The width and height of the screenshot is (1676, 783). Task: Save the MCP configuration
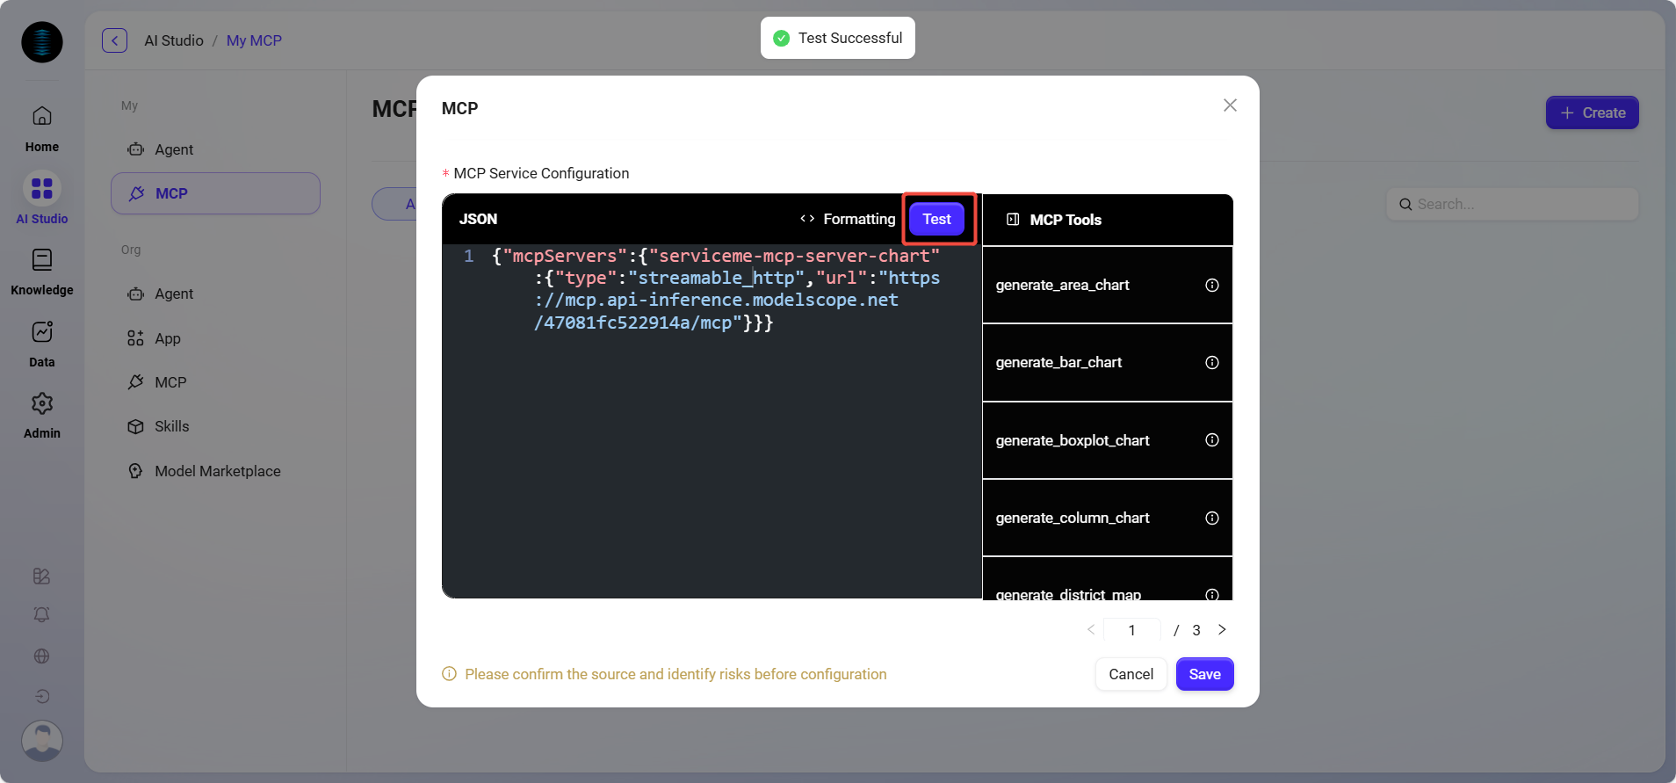[1204, 674]
